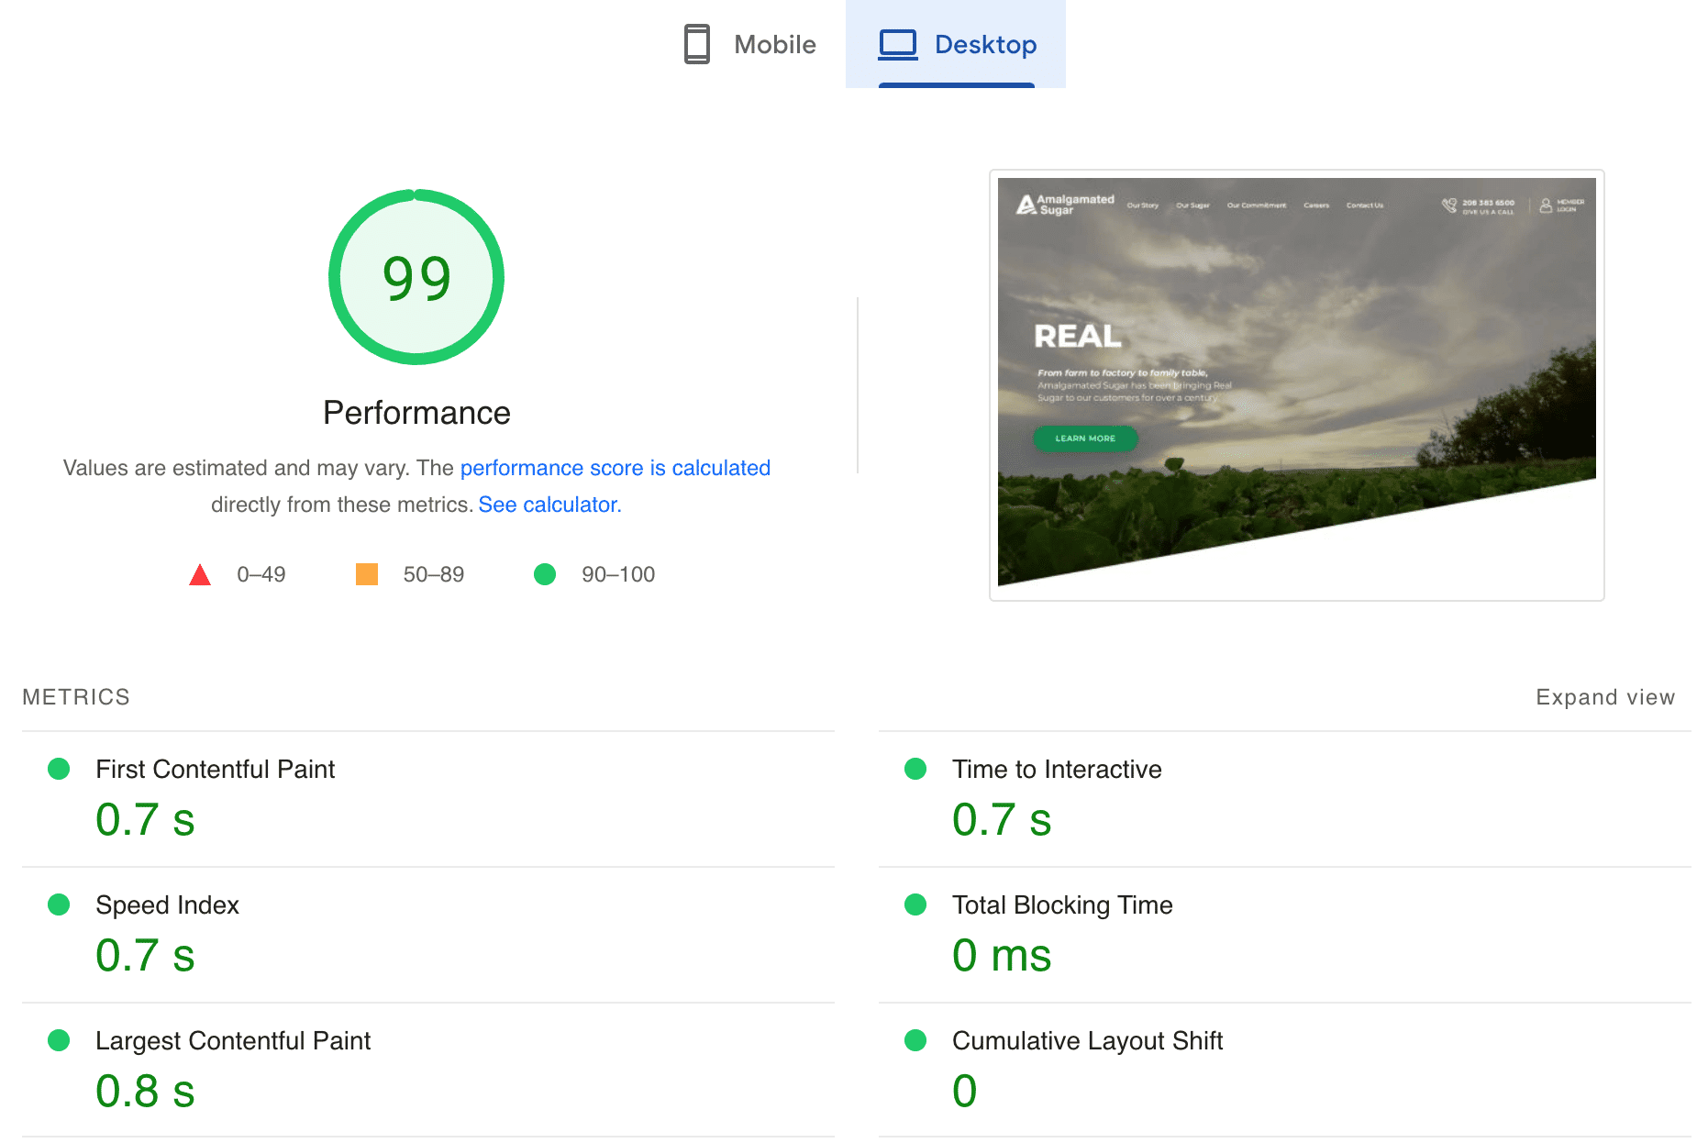Viewport: 1708px width, 1143px height.
Task: Click the green dot beside Total Blocking Time
Action: tap(915, 904)
